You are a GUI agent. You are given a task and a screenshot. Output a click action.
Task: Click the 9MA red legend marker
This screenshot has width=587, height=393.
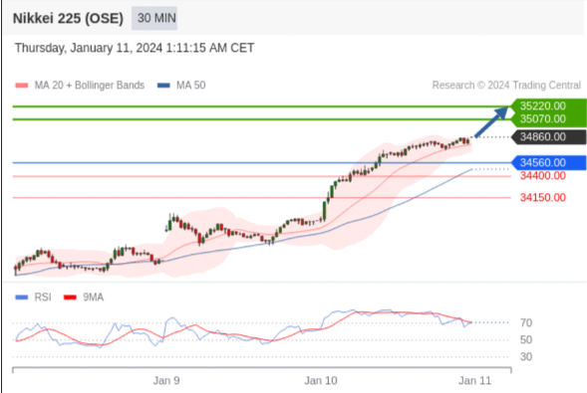click(x=70, y=297)
